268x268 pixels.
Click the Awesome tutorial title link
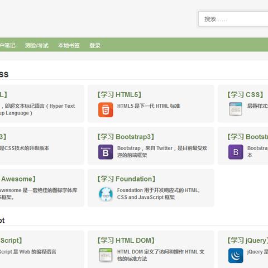tap(18, 179)
